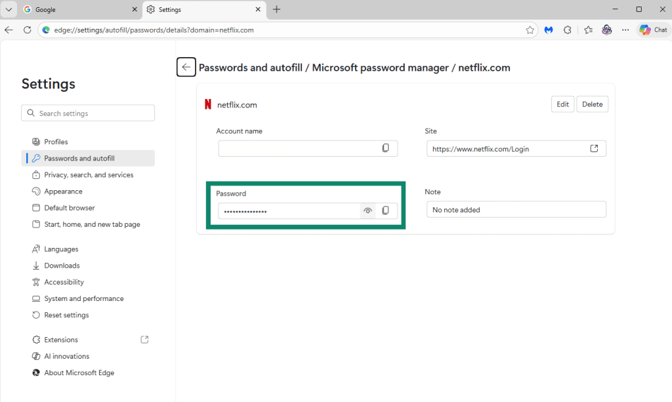Viewport: 672px width, 402px height.
Task: Open Copilot Chat
Action: tap(653, 30)
